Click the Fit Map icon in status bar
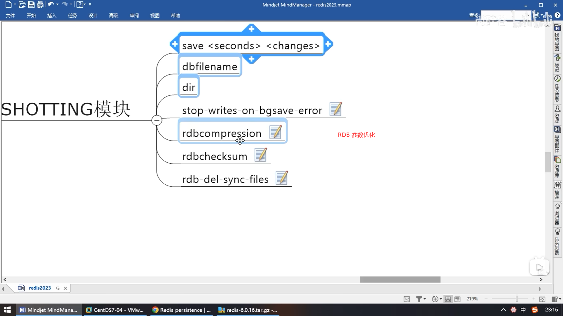The width and height of the screenshot is (563, 316). click(542, 299)
